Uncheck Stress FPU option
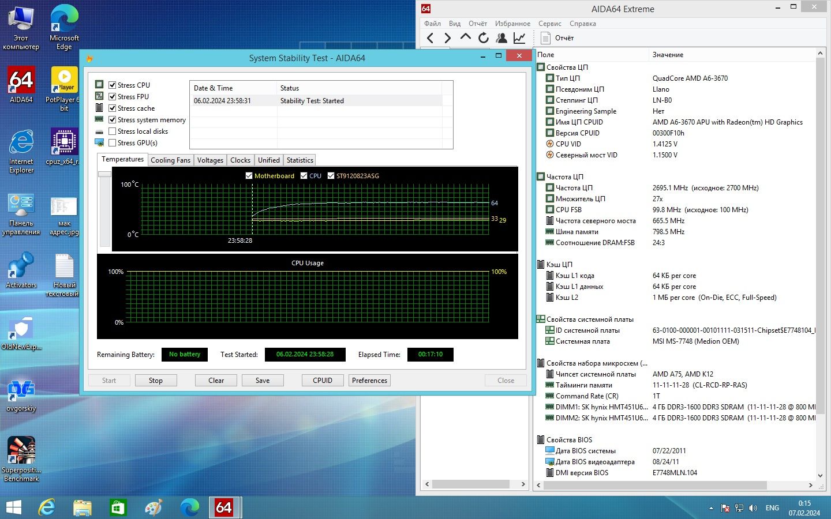Viewport: 831px width, 519px height. point(113,96)
